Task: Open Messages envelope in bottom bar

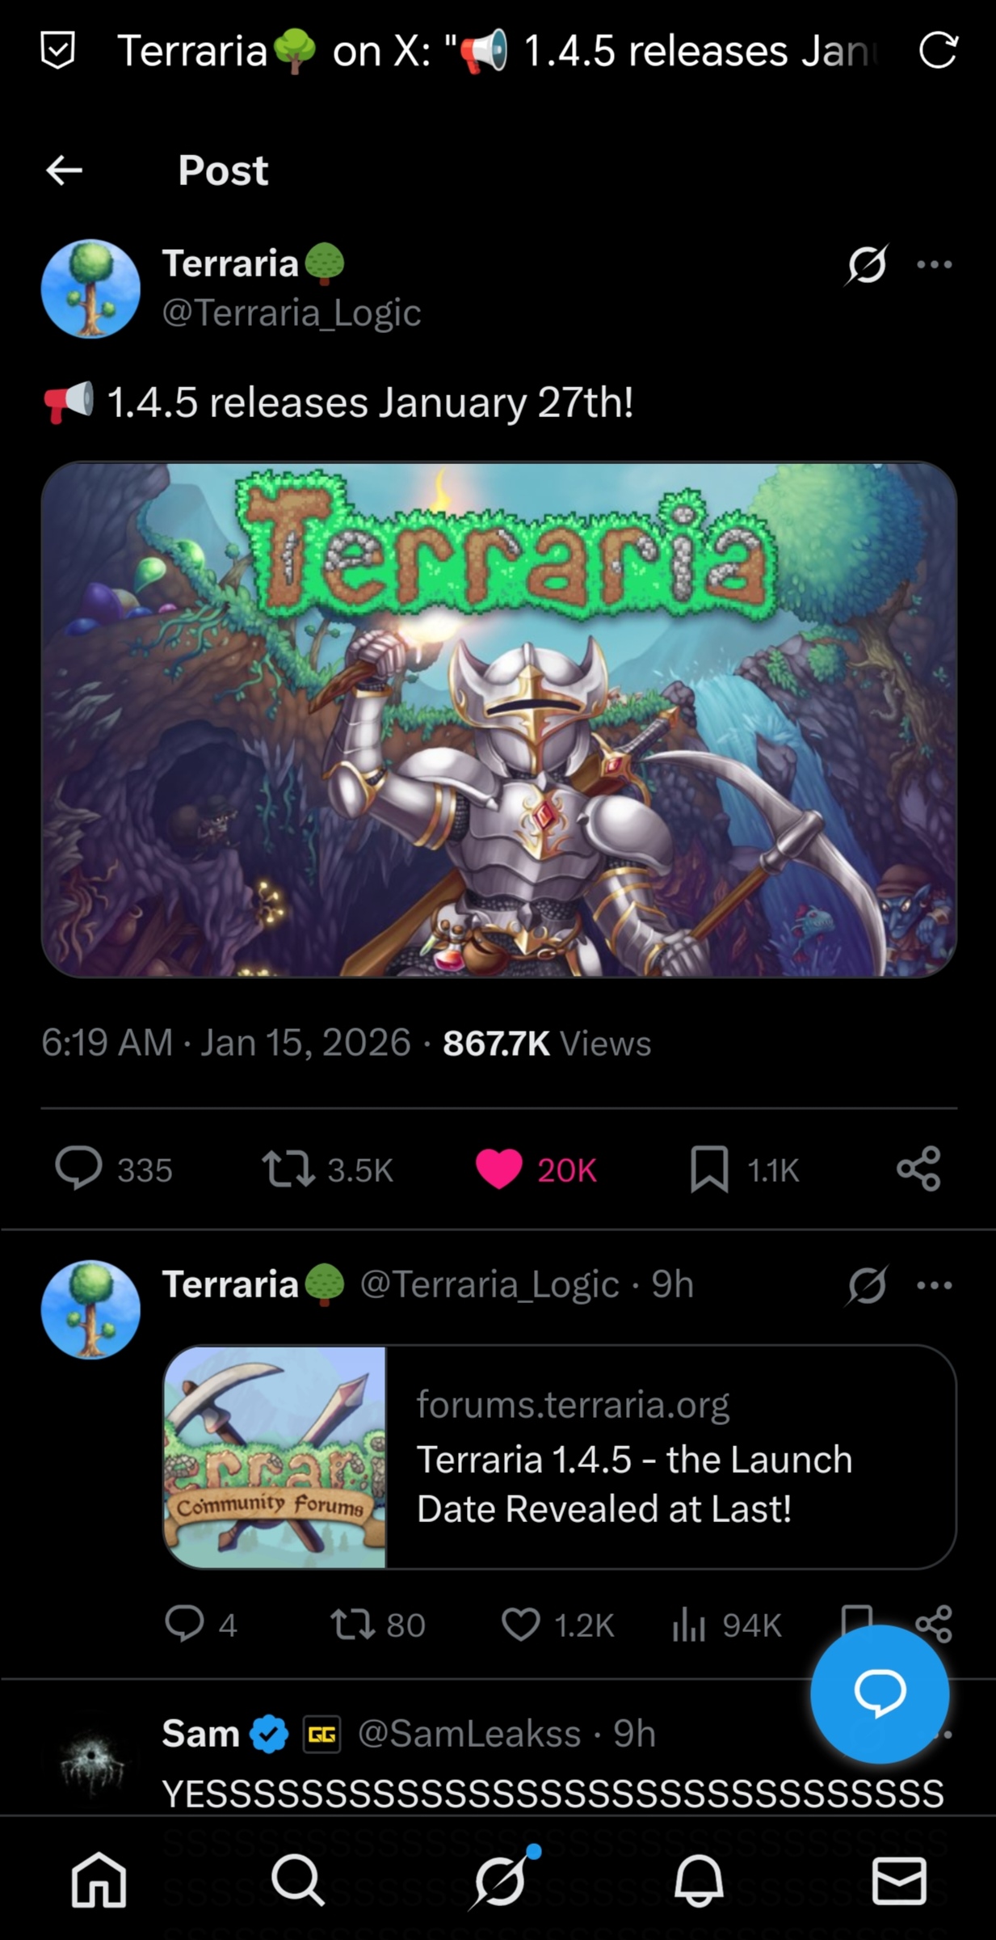Action: pos(899,1881)
